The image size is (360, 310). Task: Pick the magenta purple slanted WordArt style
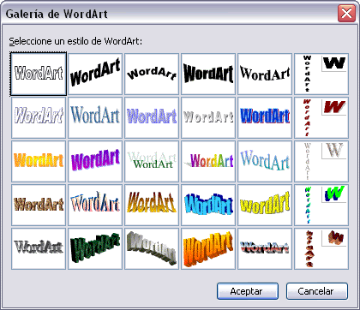(x=95, y=161)
